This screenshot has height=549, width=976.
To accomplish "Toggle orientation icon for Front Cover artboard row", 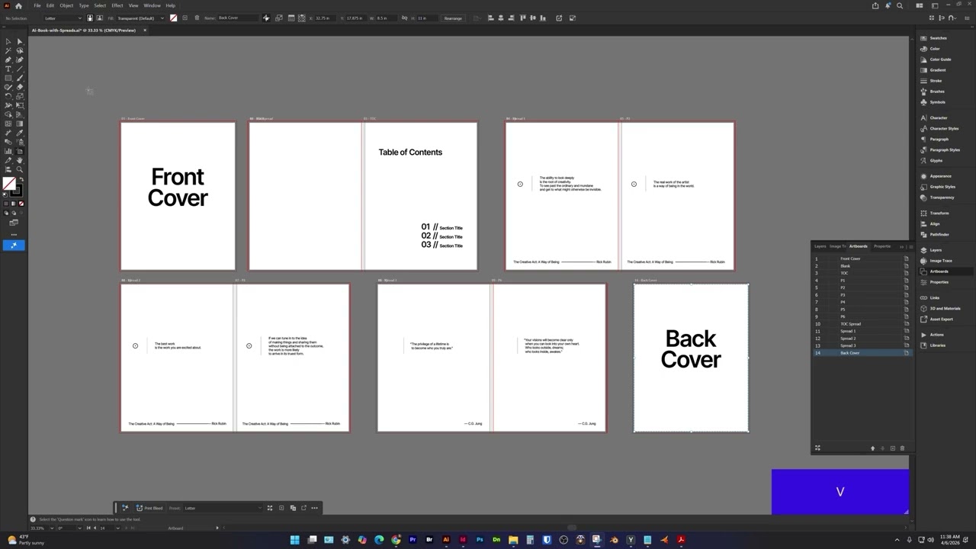I will click(907, 258).
